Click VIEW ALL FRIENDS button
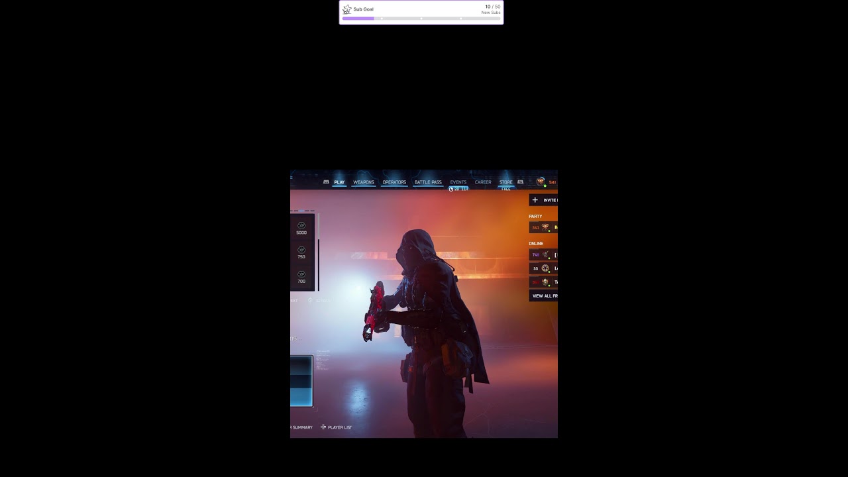 pyautogui.click(x=543, y=296)
